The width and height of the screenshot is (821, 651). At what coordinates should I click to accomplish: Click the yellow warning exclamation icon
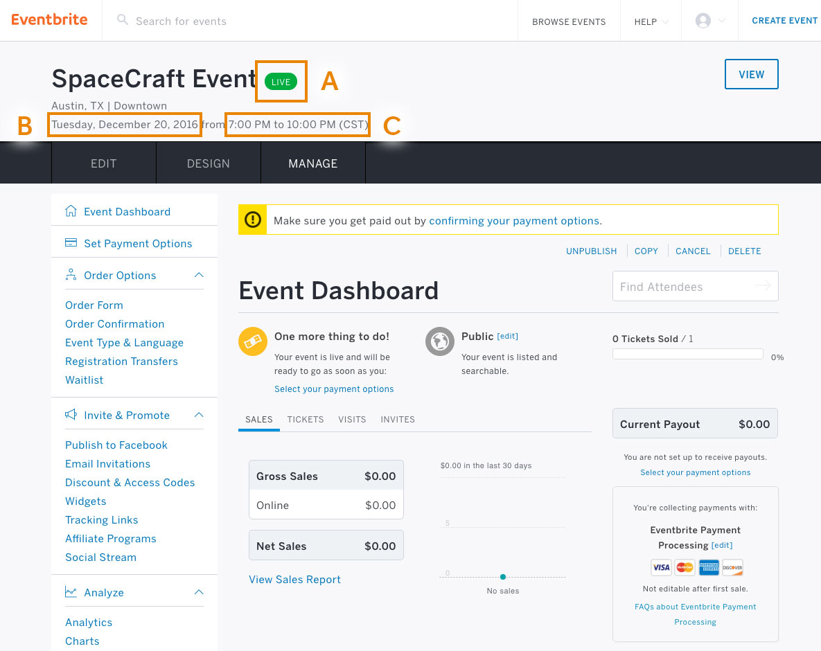pyautogui.click(x=253, y=220)
